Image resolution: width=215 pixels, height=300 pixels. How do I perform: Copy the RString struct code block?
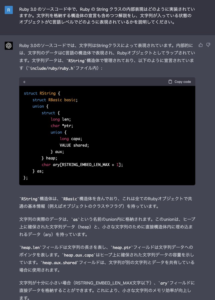point(180,82)
